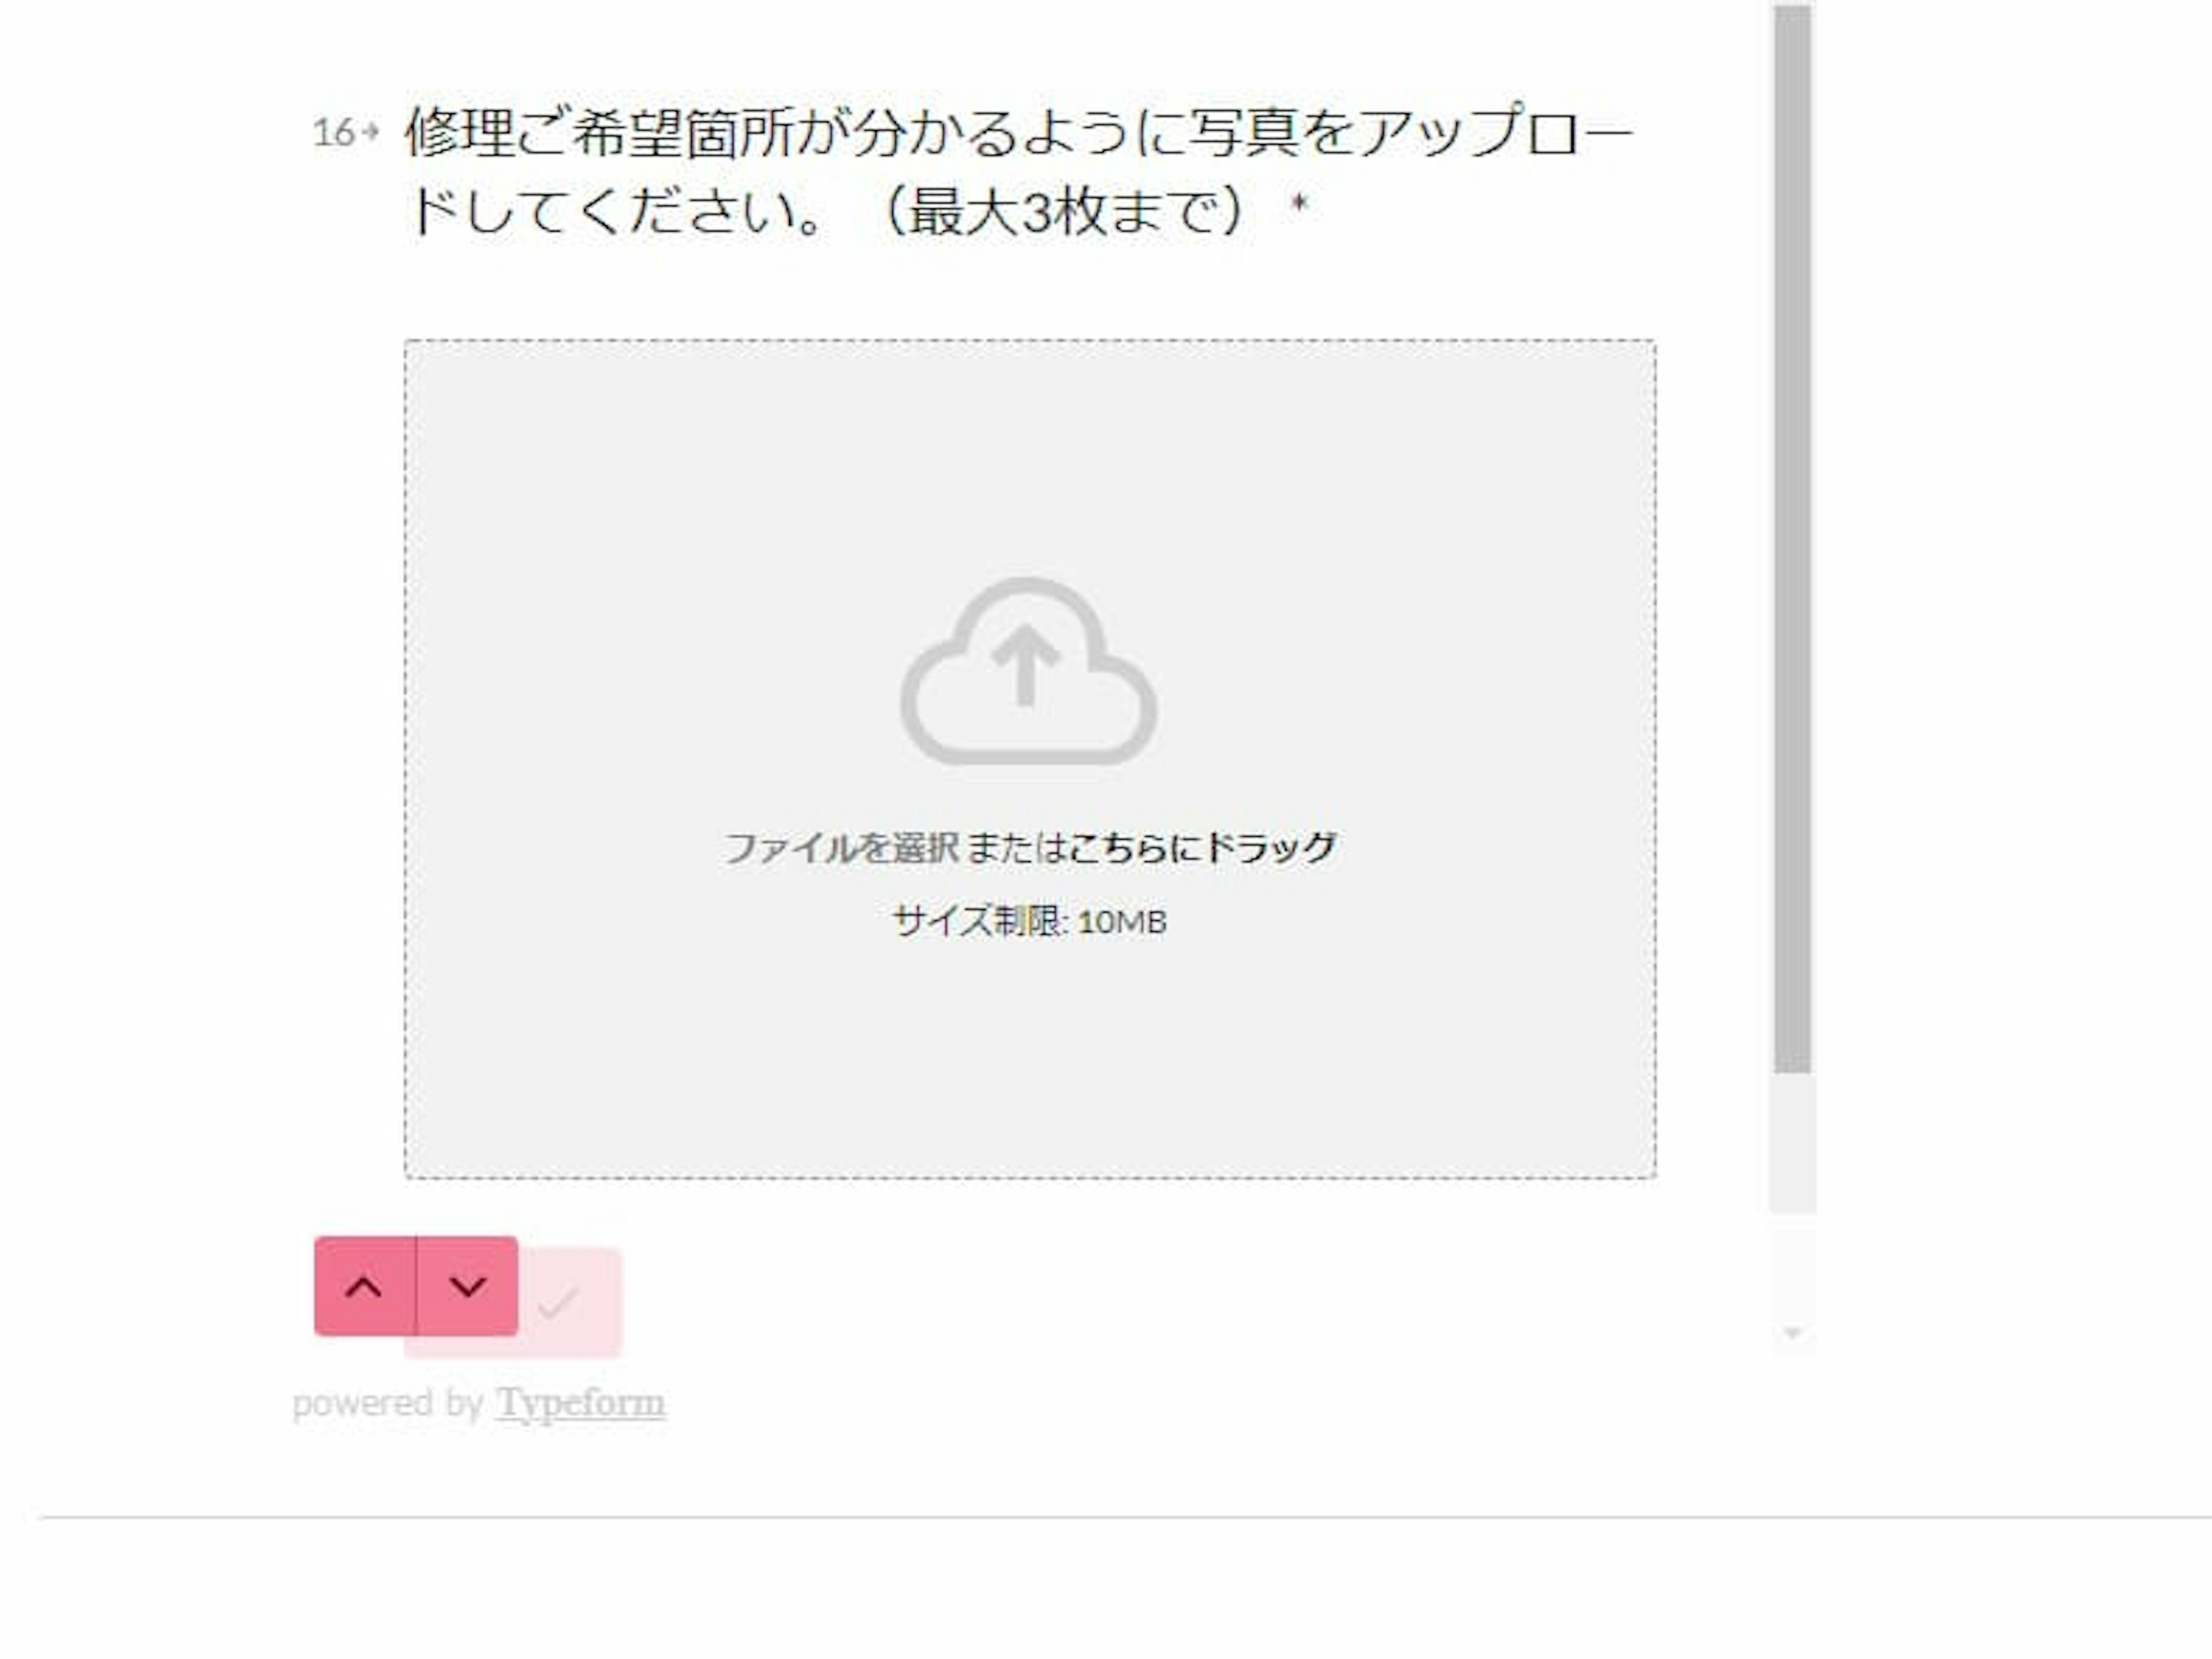The image size is (2212, 1659).
Task: Click the ファイルを選択 text
Action: (841, 848)
